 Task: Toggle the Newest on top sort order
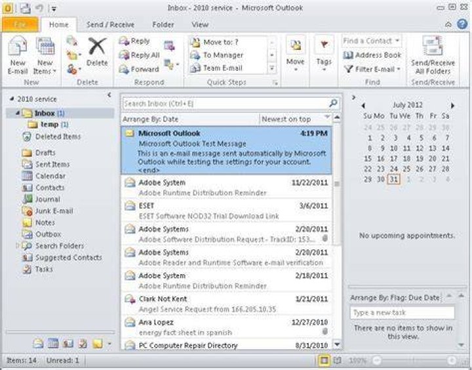click(x=295, y=119)
